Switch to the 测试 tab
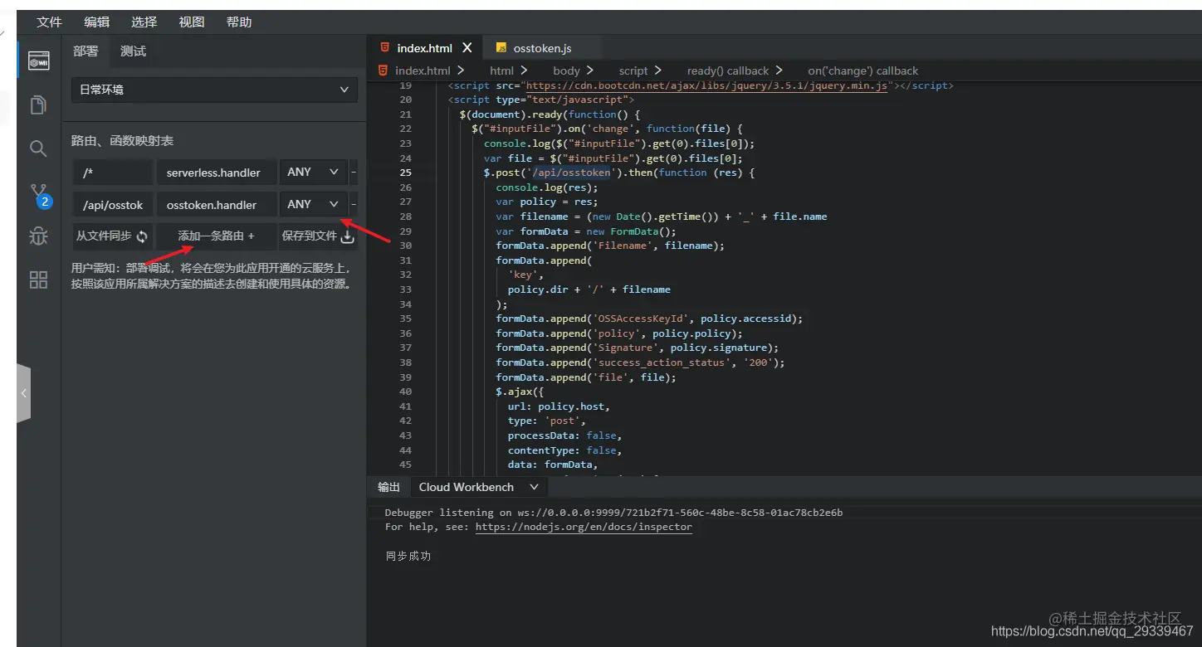 pos(133,51)
